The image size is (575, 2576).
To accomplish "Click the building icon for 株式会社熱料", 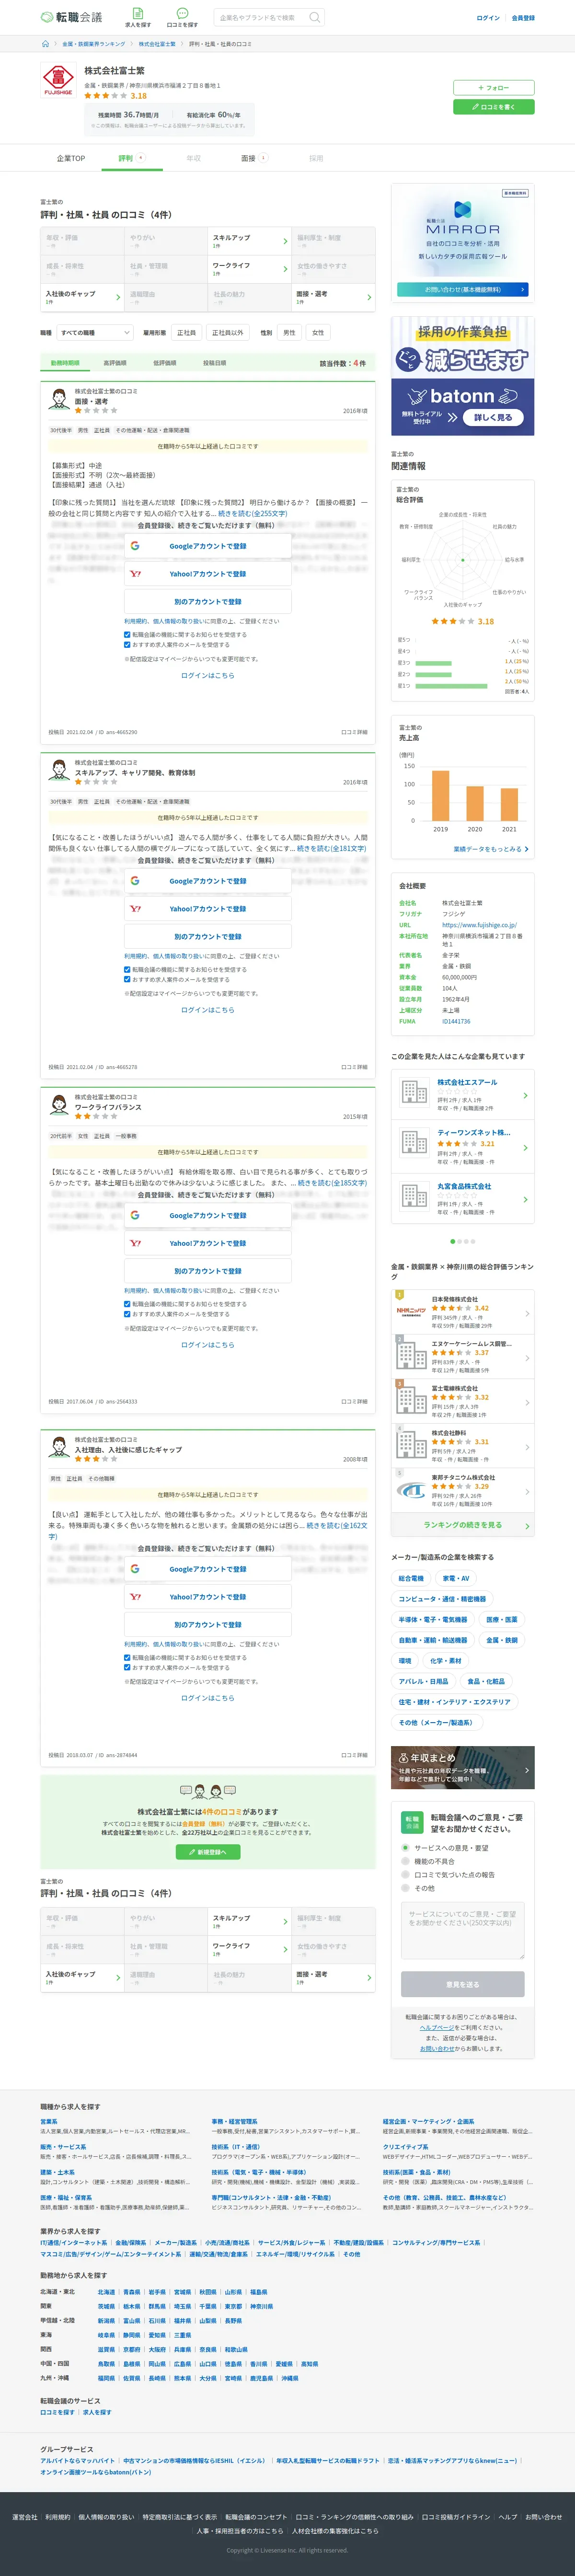I will coord(411,1445).
